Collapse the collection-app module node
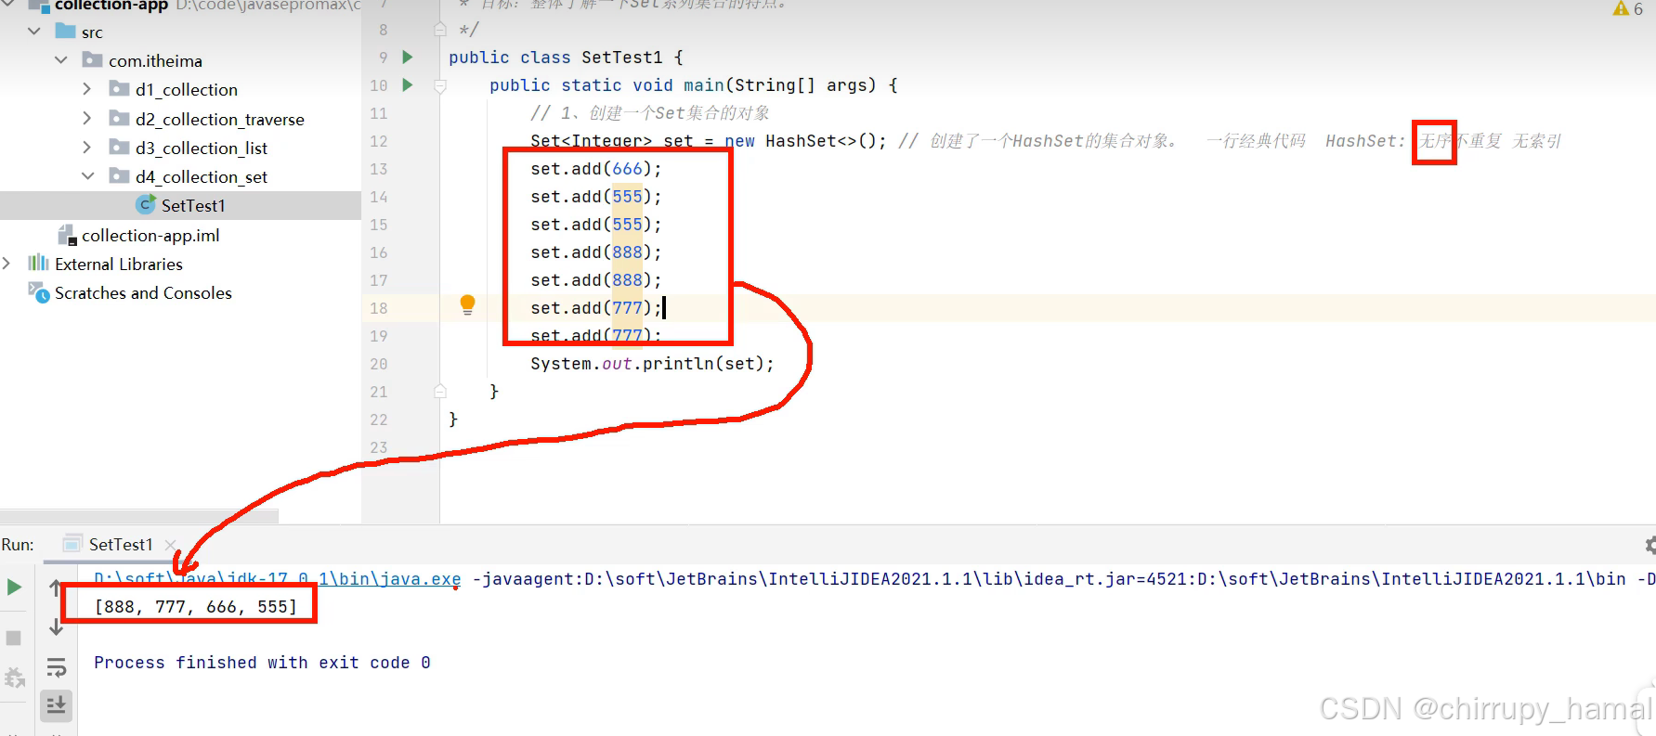The height and width of the screenshot is (736, 1656). 7,5
